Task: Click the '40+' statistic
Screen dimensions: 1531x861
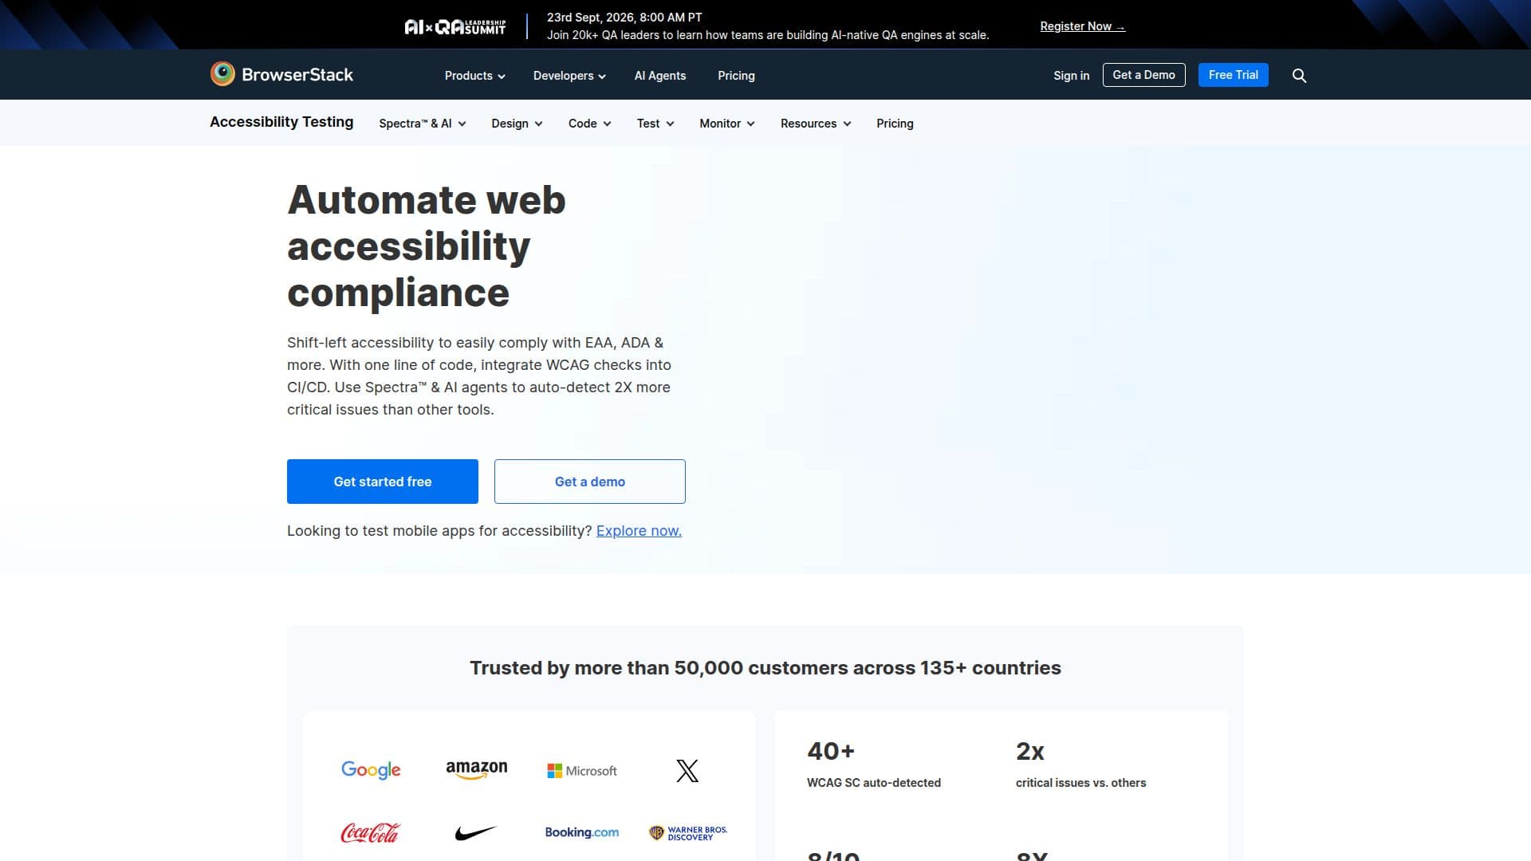Action: (x=831, y=751)
